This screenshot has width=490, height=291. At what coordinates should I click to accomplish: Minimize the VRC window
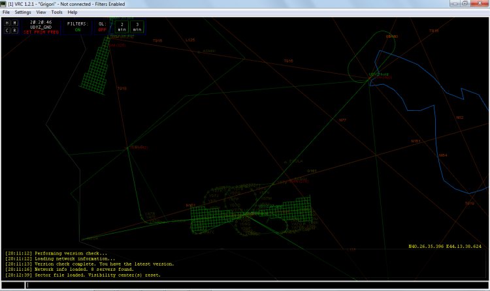tap(455, 3)
